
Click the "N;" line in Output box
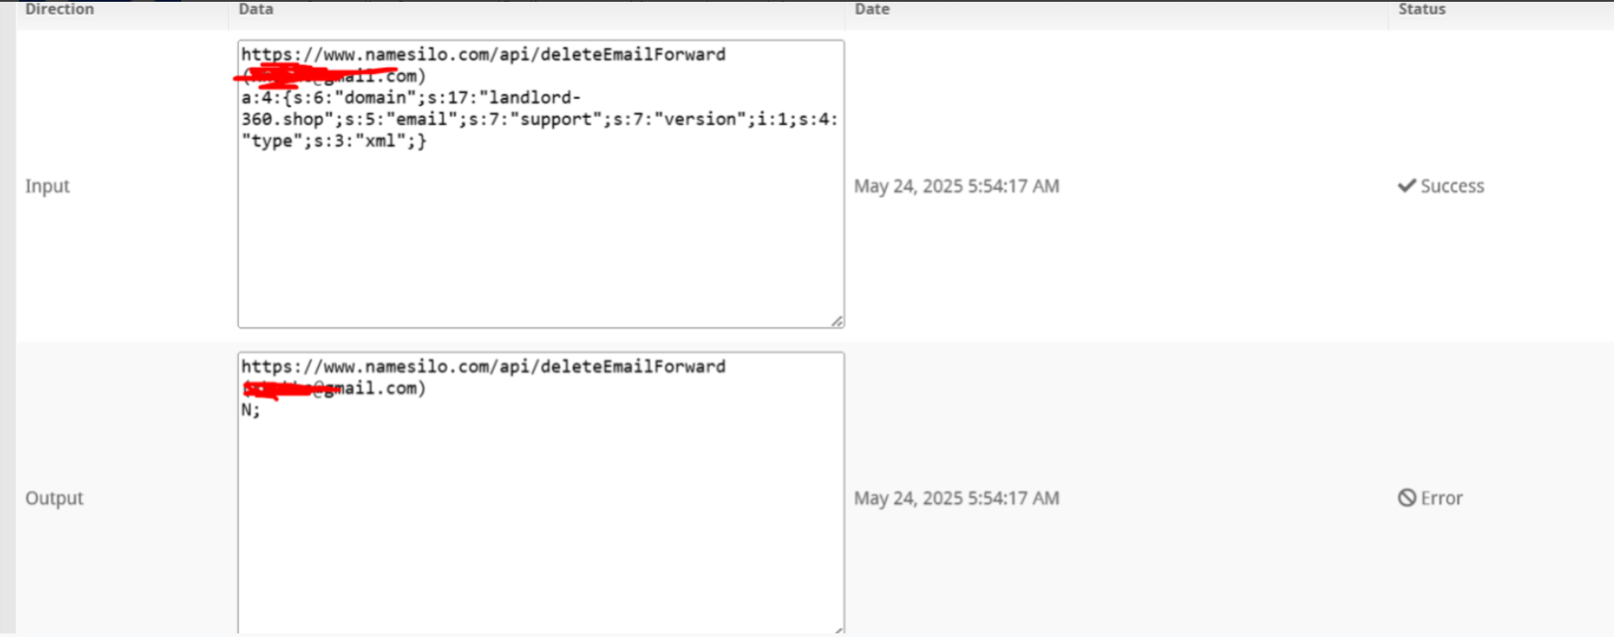[x=251, y=410]
